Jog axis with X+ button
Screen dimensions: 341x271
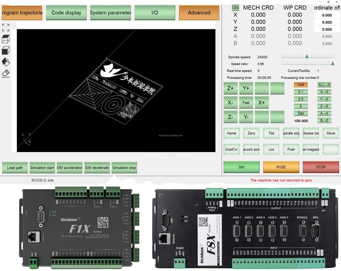click(x=262, y=102)
